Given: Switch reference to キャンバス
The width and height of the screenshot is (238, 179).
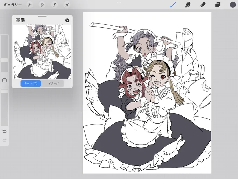Looking at the screenshot, I should [31, 84].
